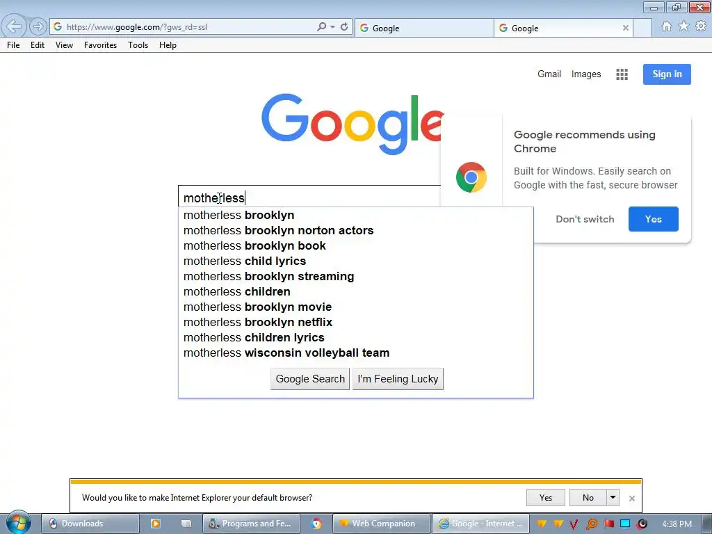The width and height of the screenshot is (712, 534).
Task: Click the red flag tray icon
Action: pyautogui.click(x=608, y=524)
